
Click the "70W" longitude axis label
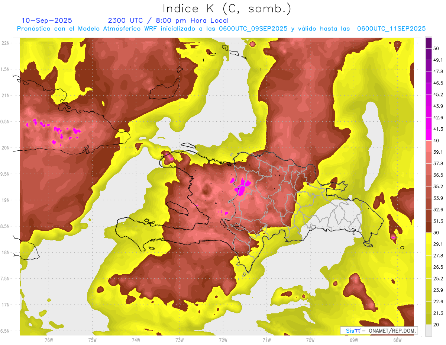[x=310, y=340]
